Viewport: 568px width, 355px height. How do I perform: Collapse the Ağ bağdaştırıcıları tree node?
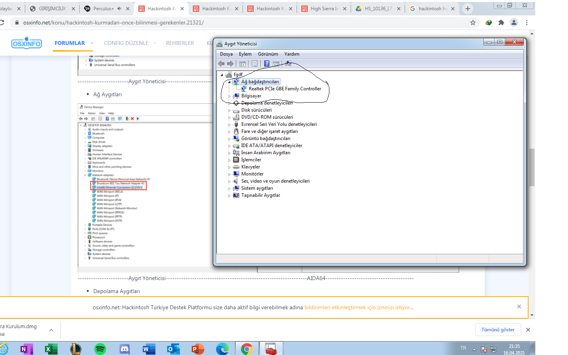point(229,82)
